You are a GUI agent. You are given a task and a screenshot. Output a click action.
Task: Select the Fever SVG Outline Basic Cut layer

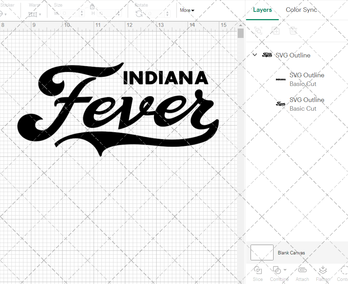click(x=307, y=104)
